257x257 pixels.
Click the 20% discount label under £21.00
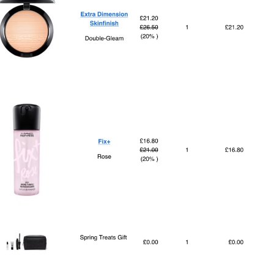[x=149, y=159]
